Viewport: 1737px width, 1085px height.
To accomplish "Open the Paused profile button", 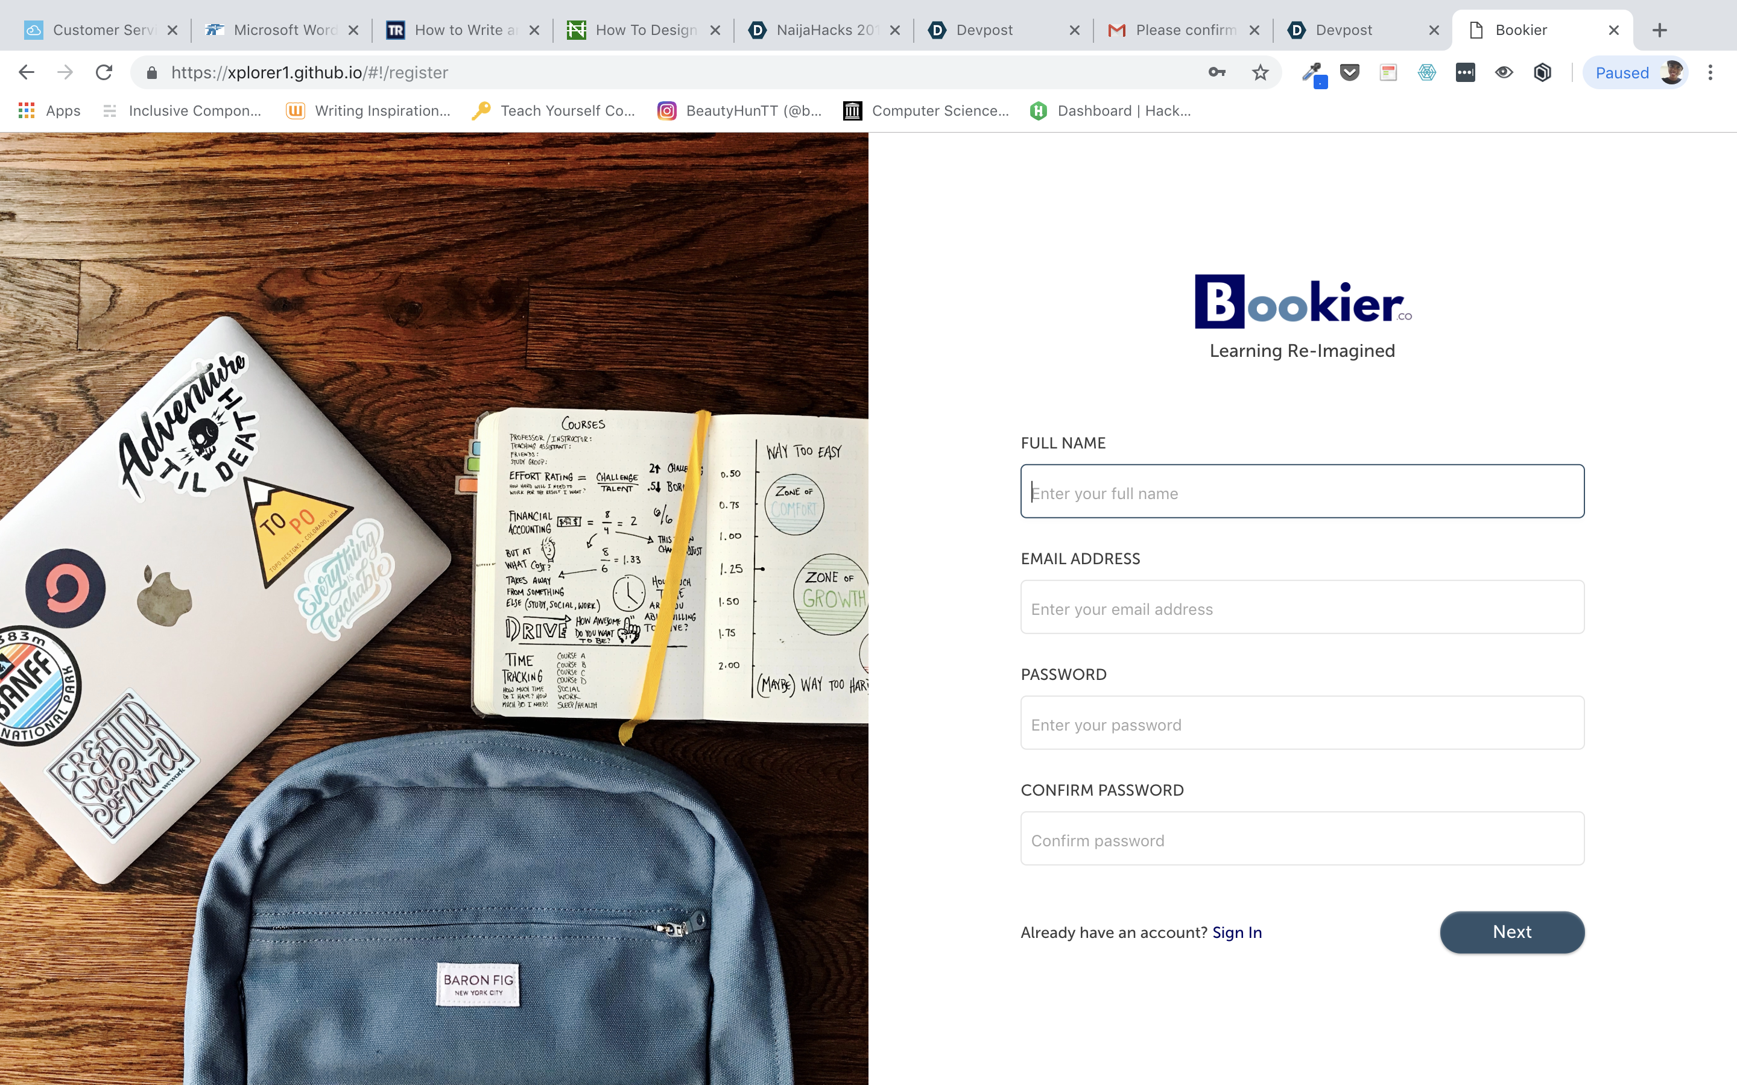I will pos(1636,72).
